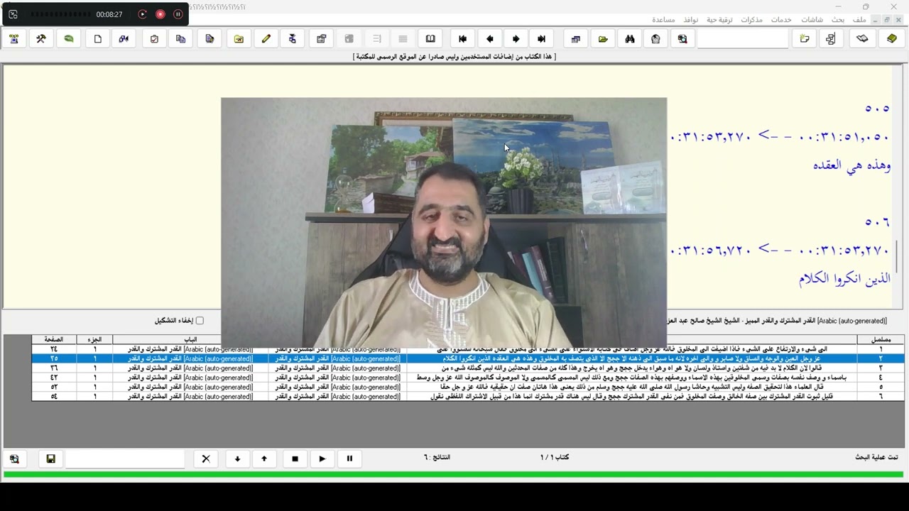Click the clipboard checkmark icon
This screenshot has width=909, height=511.
[154, 39]
